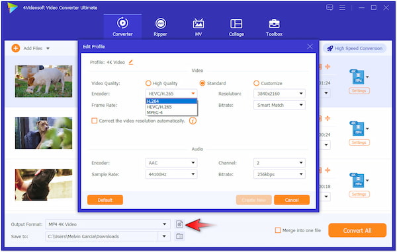Click the Add Files plus icon
This screenshot has width=397, height=252.
(x=16, y=48)
